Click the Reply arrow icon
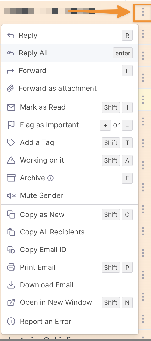Image resolution: width=151 pixels, height=341 pixels. tap(11, 35)
